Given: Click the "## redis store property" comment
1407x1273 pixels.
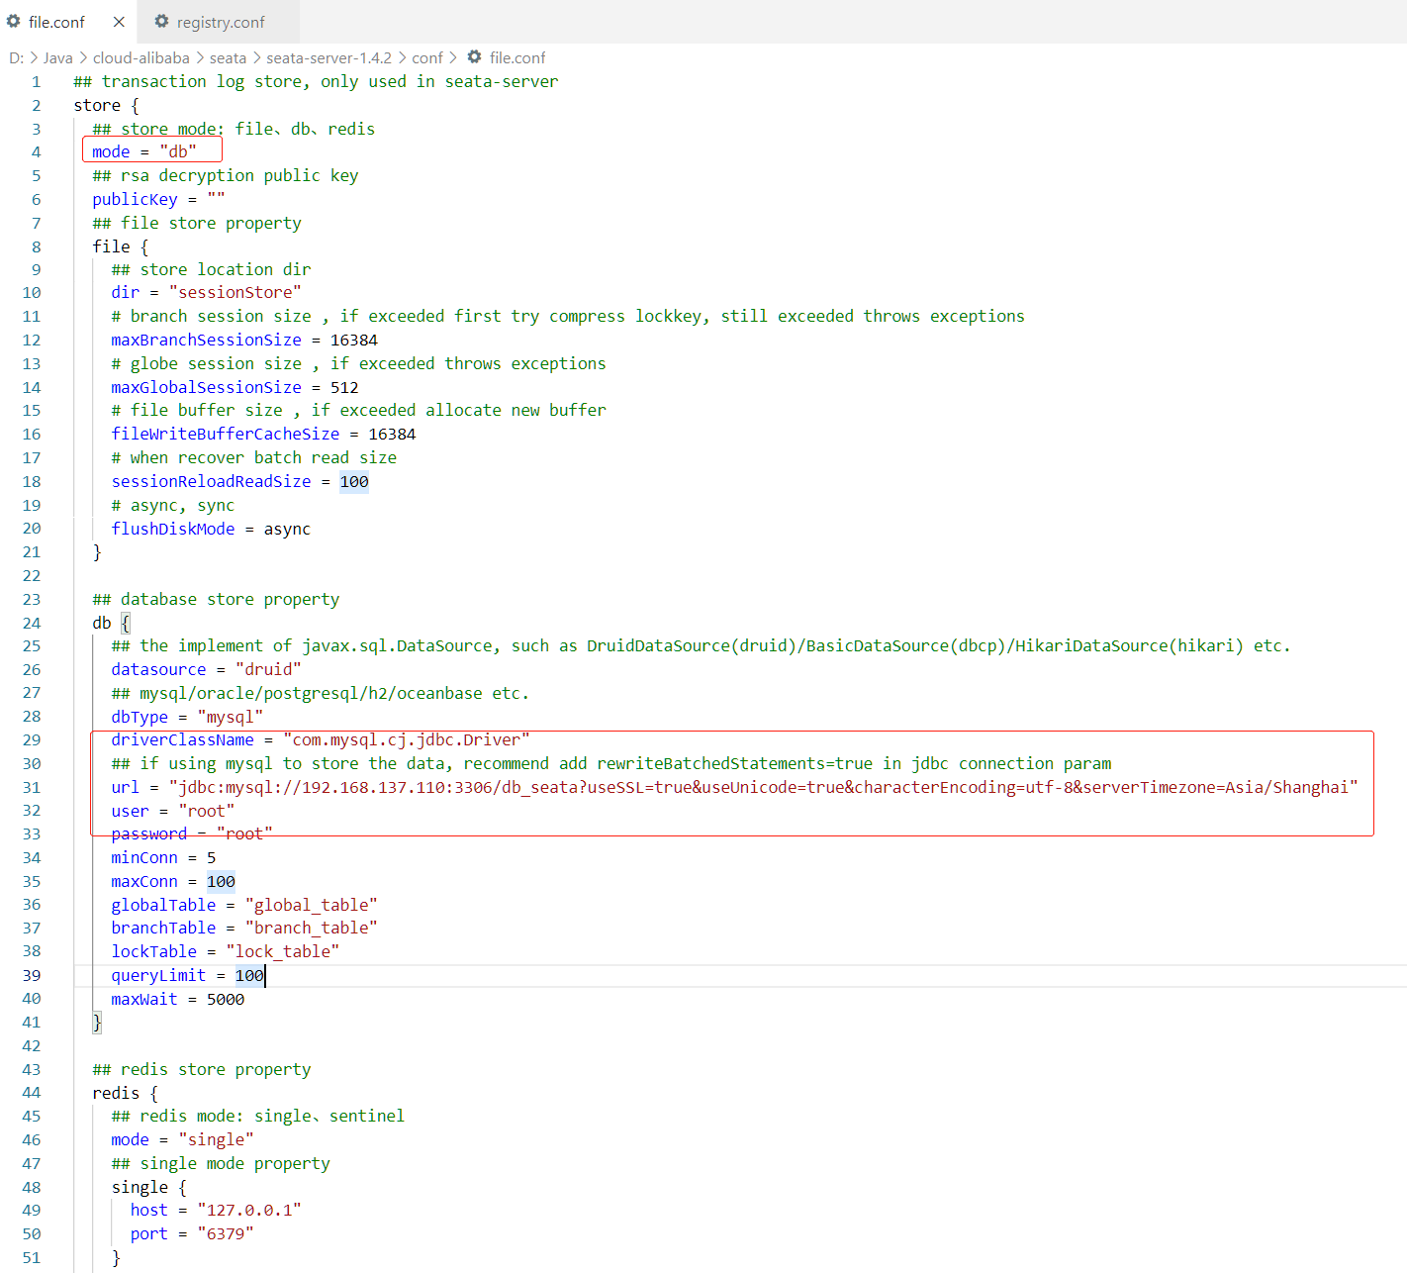Looking at the screenshot, I should tap(202, 1069).
